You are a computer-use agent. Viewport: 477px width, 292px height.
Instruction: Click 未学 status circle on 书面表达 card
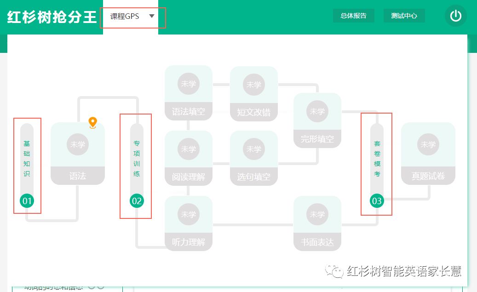click(317, 214)
